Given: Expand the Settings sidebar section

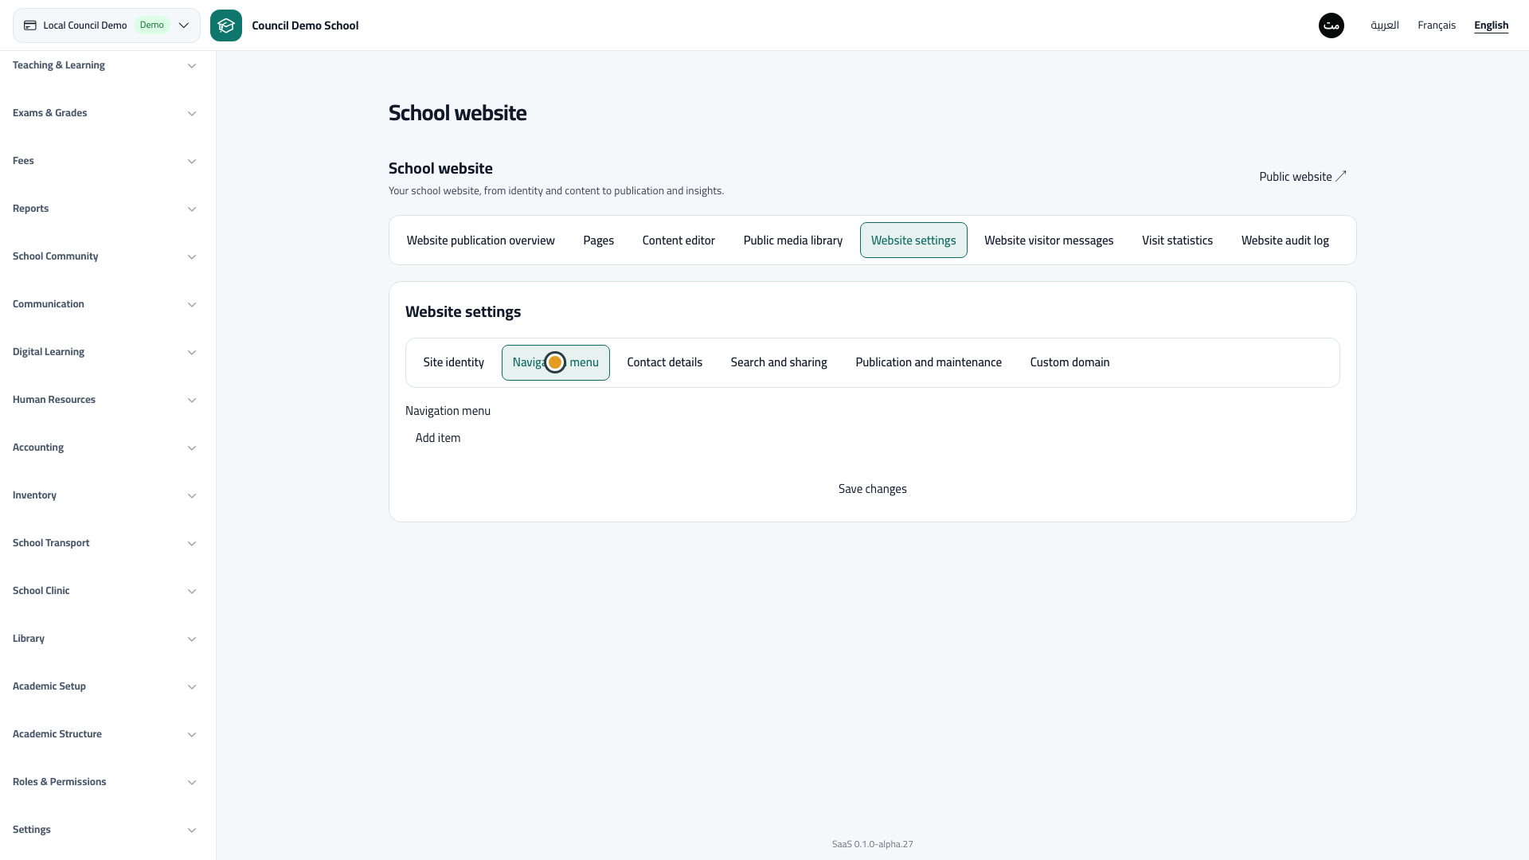Looking at the screenshot, I should click(104, 830).
